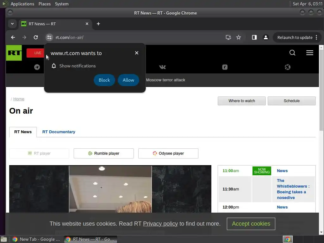Open the Places menu
The width and height of the screenshot is (324, 243).
(x=44, y=4)
